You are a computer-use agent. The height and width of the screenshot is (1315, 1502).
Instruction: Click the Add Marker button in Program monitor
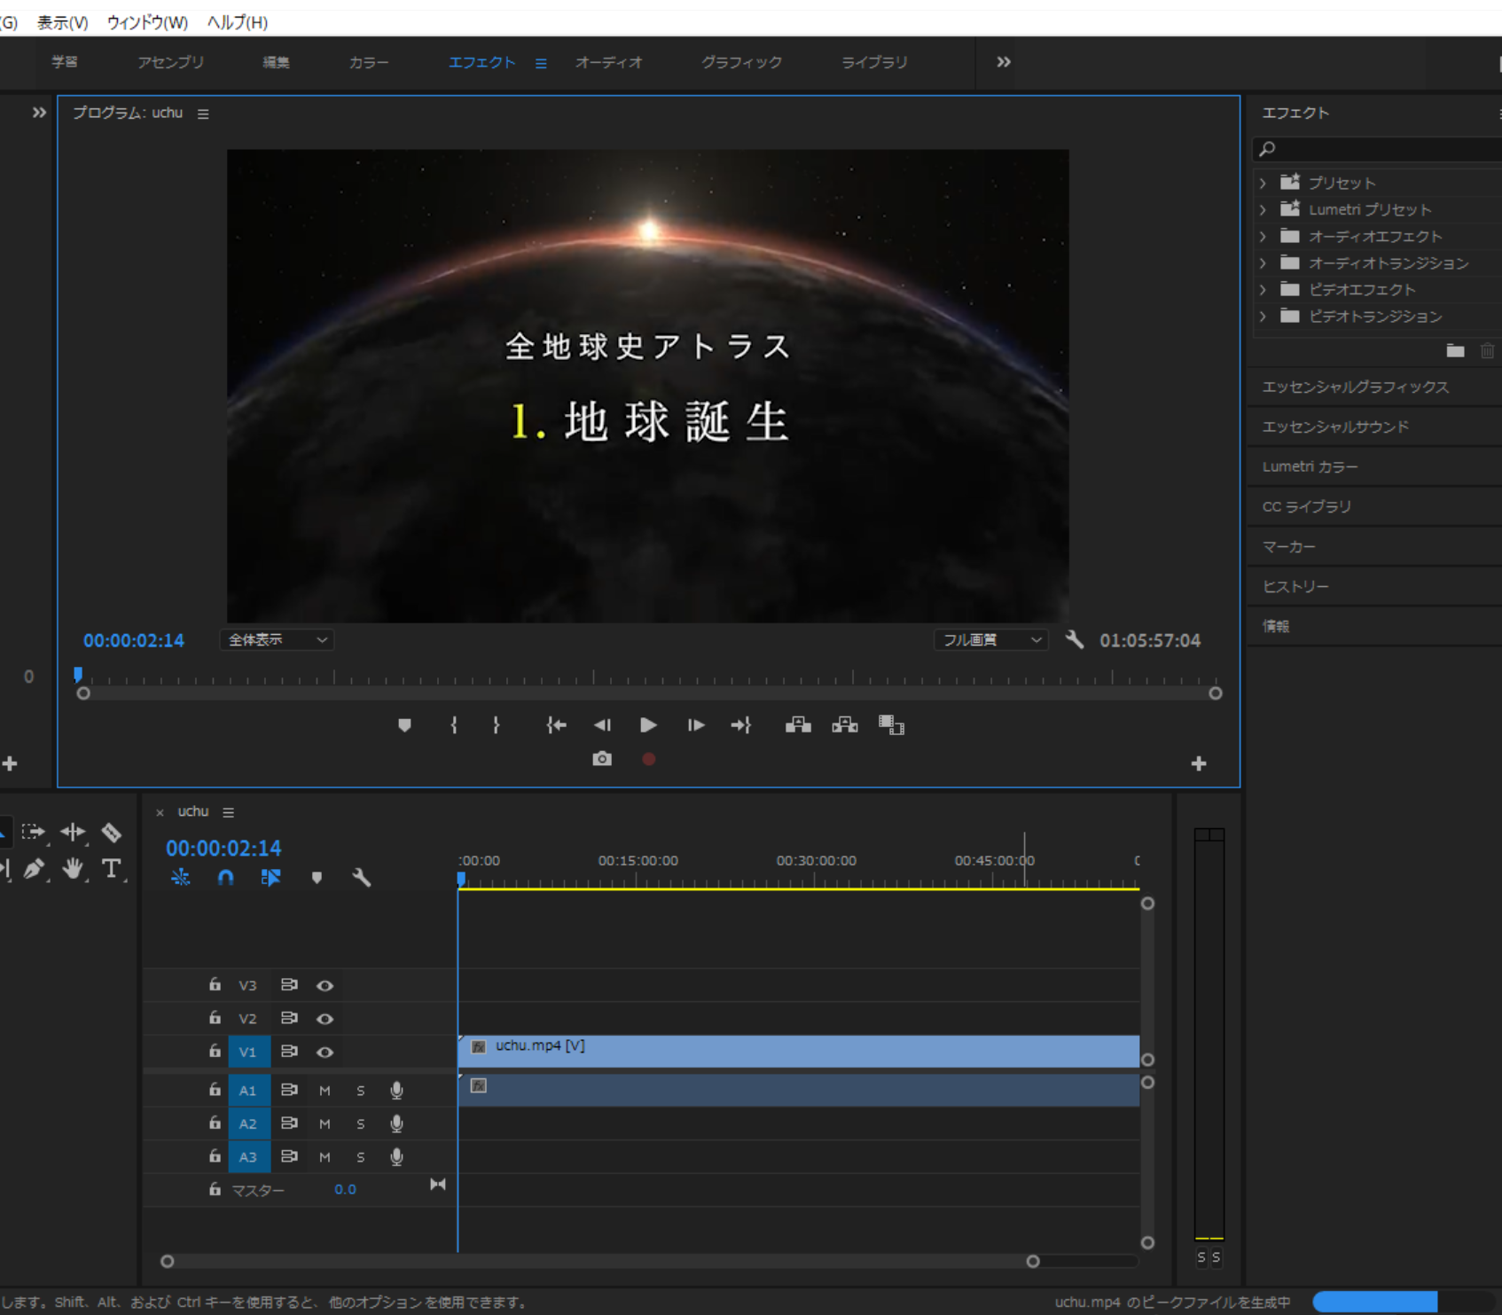point(404,725)
